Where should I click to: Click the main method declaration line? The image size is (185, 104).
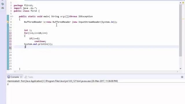[x=56, y=16]
